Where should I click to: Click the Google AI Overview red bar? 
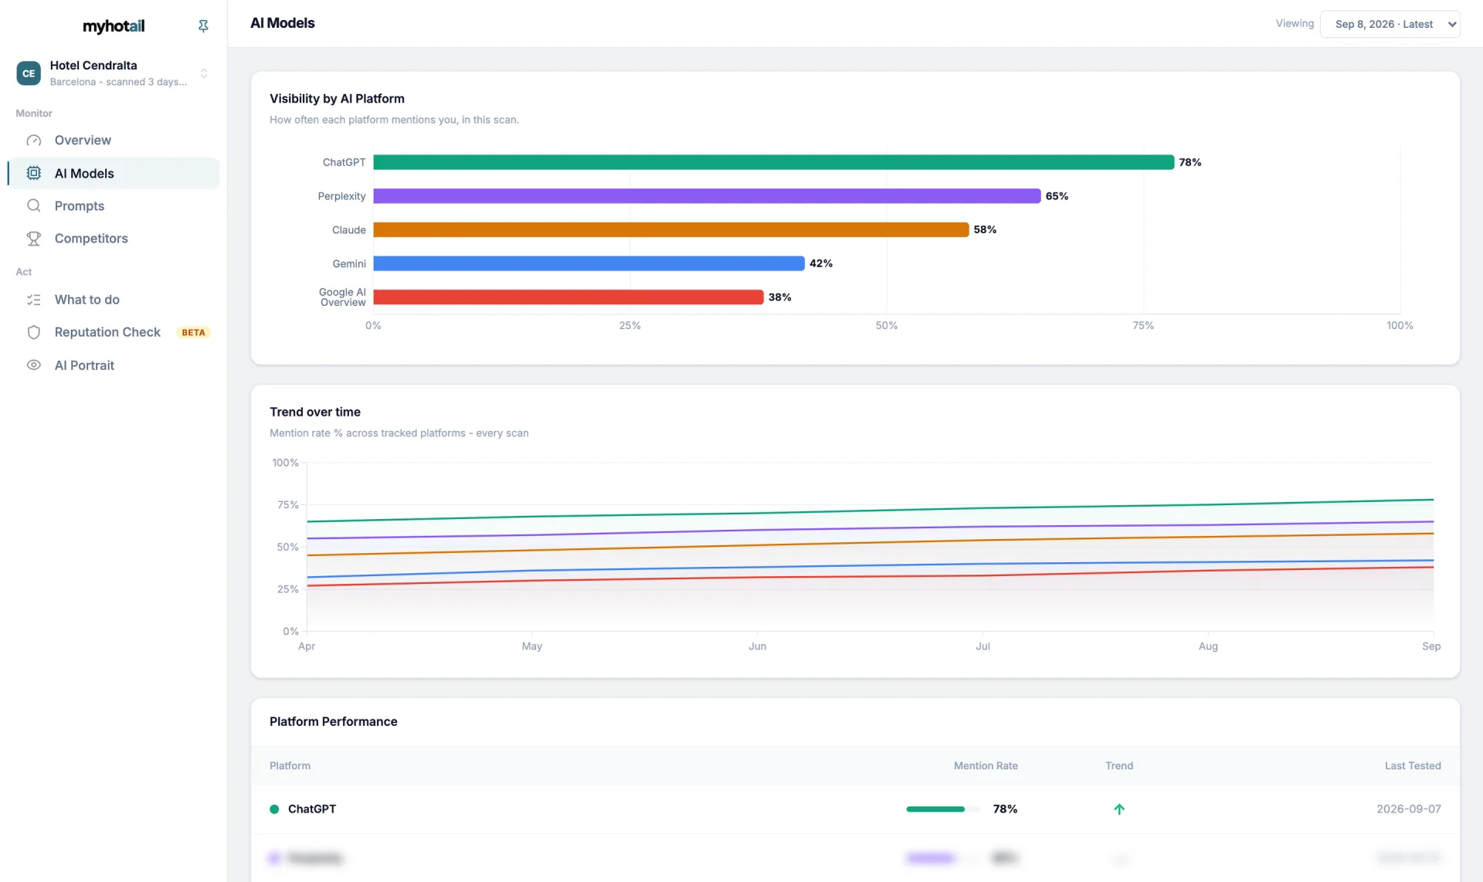pos(568,297)
